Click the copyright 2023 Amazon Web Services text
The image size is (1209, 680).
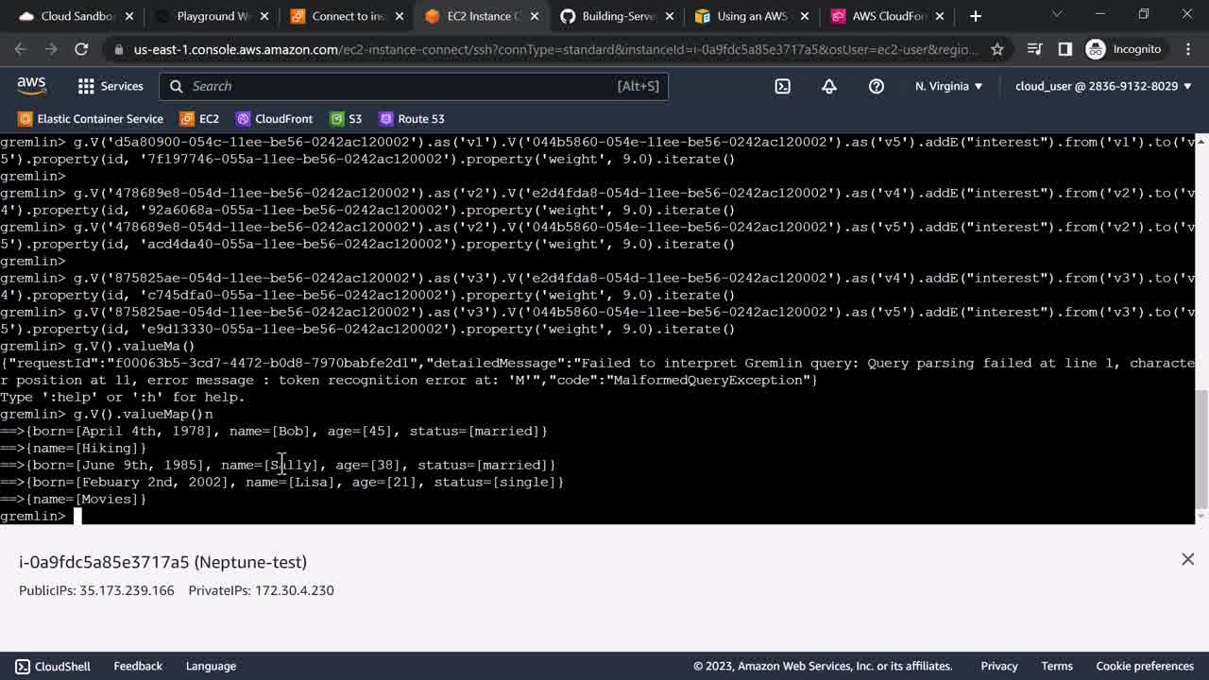coord(823,666)
